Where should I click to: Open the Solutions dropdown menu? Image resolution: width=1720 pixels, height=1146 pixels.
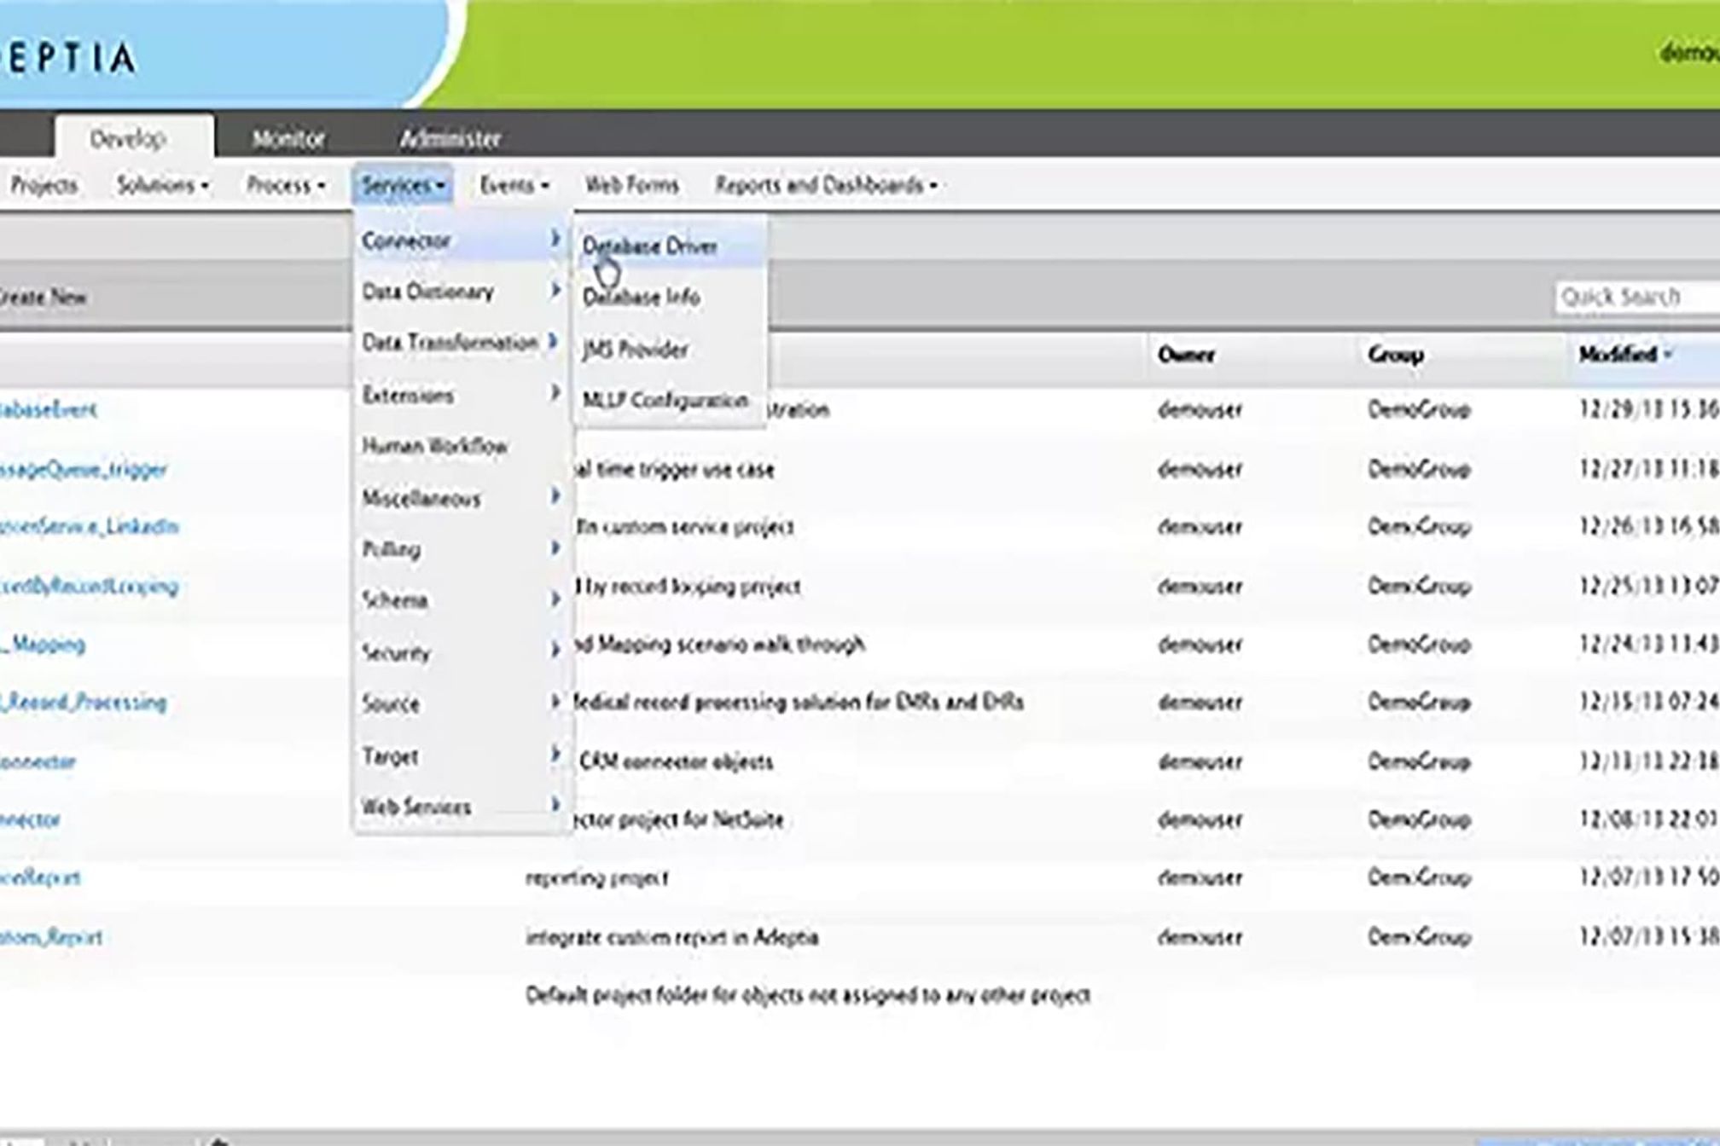tap(162, 185)
